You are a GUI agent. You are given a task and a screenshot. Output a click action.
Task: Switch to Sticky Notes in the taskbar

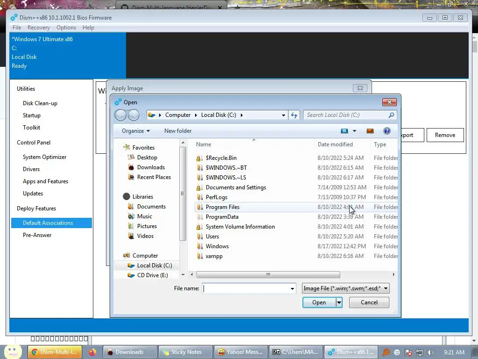click(x=185, y=352)
